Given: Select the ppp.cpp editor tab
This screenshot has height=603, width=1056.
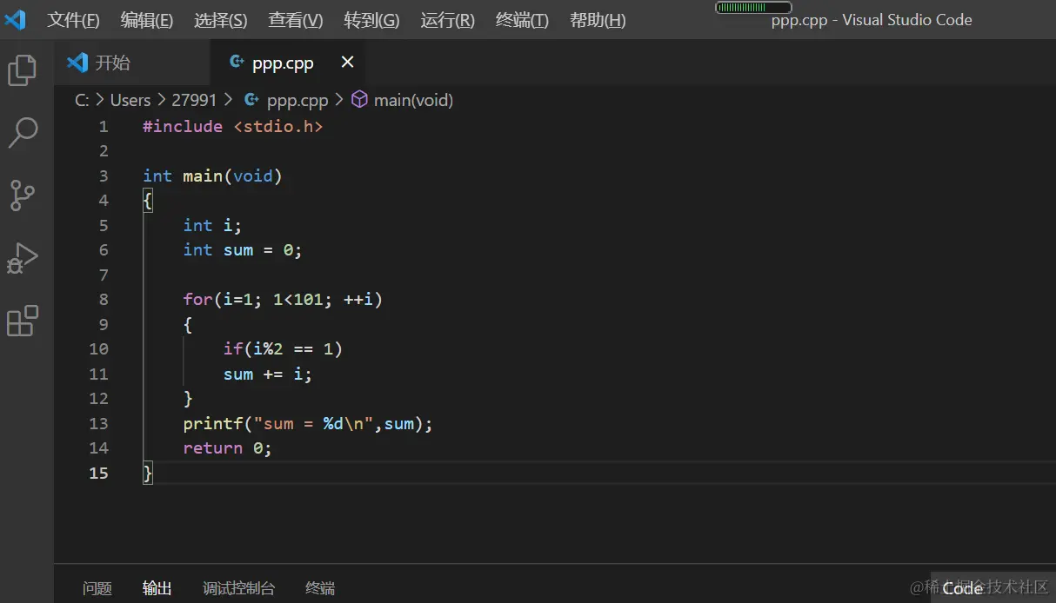Looking at the screenshot, I should pyautogui.click(x=288, y=63).
